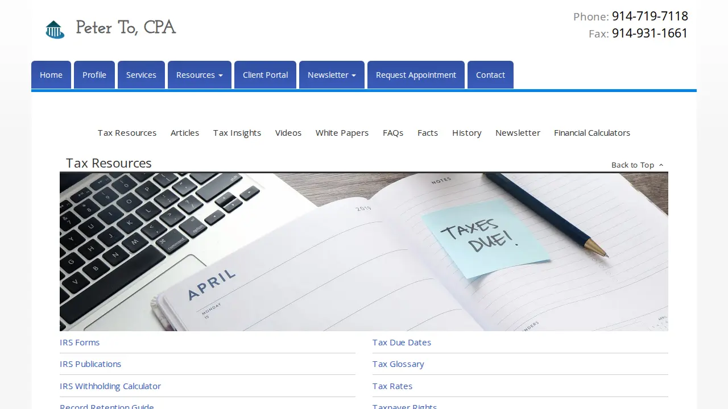Jump to the Videos section
The height and width of the screenshot is (409, 728).
(x=288, y=133)
